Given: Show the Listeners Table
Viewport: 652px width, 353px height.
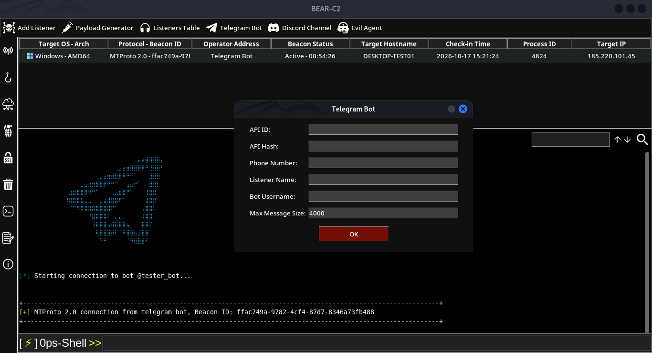Looking at the screenshot, I should click(x=170, y=28).
